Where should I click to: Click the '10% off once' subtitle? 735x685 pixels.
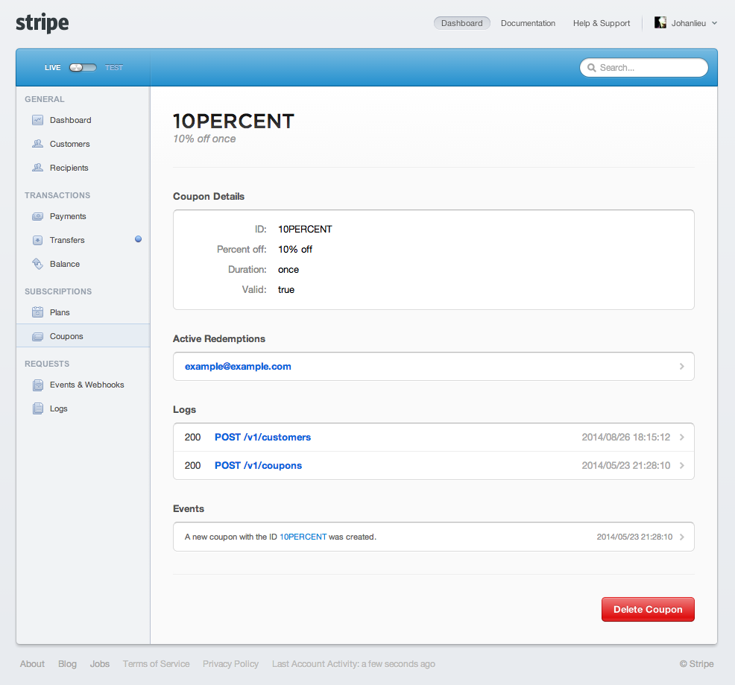click(x=204, y=139)
